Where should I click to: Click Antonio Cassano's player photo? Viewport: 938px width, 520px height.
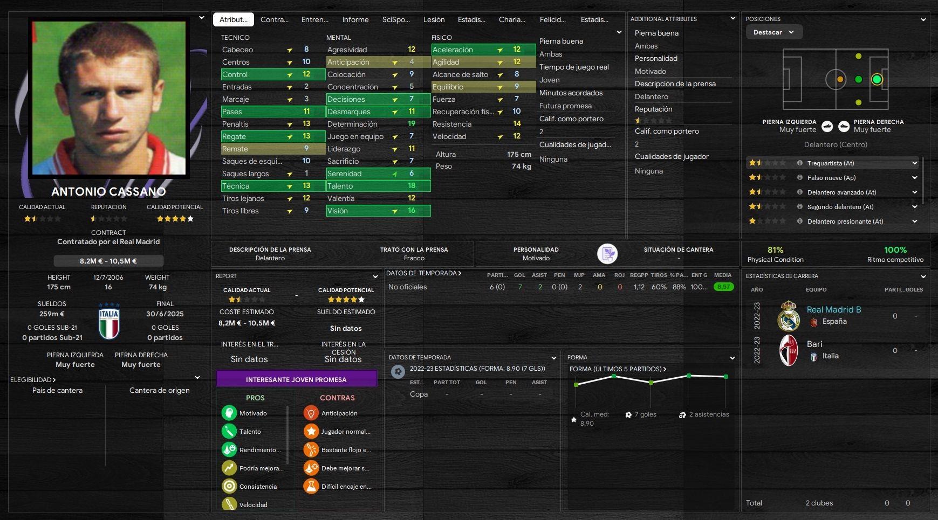click(109, 98)
